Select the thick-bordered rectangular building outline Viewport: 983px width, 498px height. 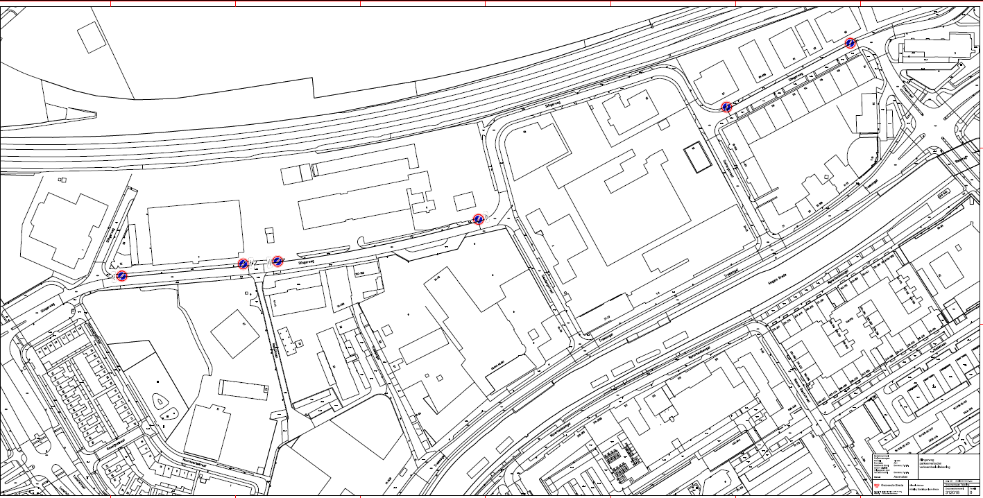tap(697, 158)
